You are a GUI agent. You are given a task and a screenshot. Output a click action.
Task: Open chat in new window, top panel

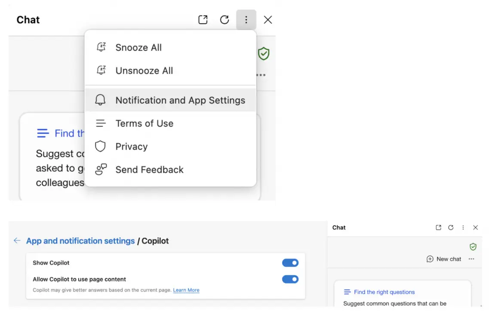coord(203,20)
